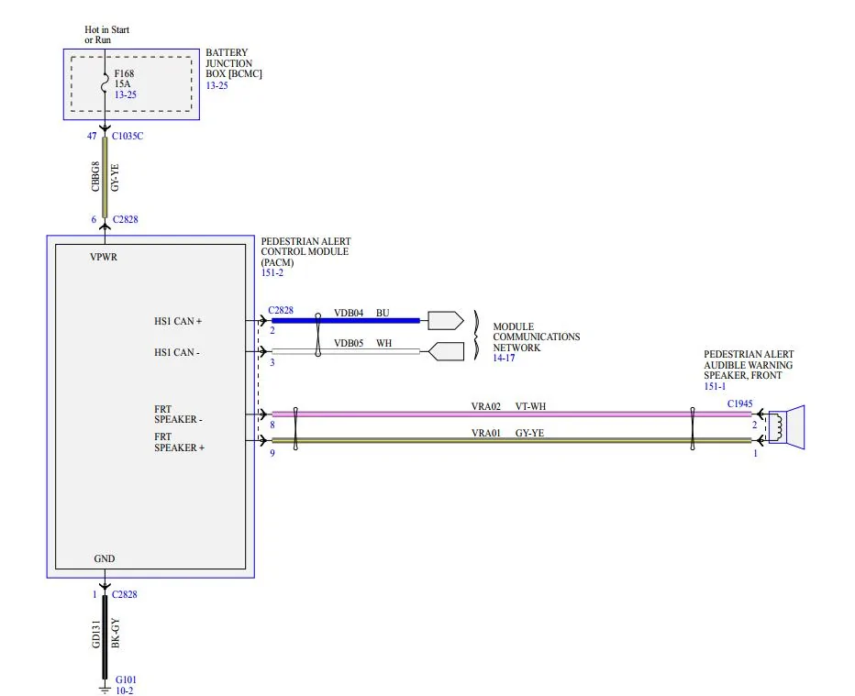Select the front warning speaker symbol

[785, 426]
